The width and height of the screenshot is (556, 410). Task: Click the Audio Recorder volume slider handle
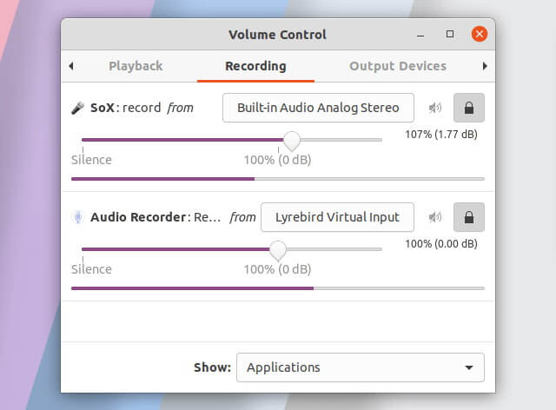(x=278, y=249)
